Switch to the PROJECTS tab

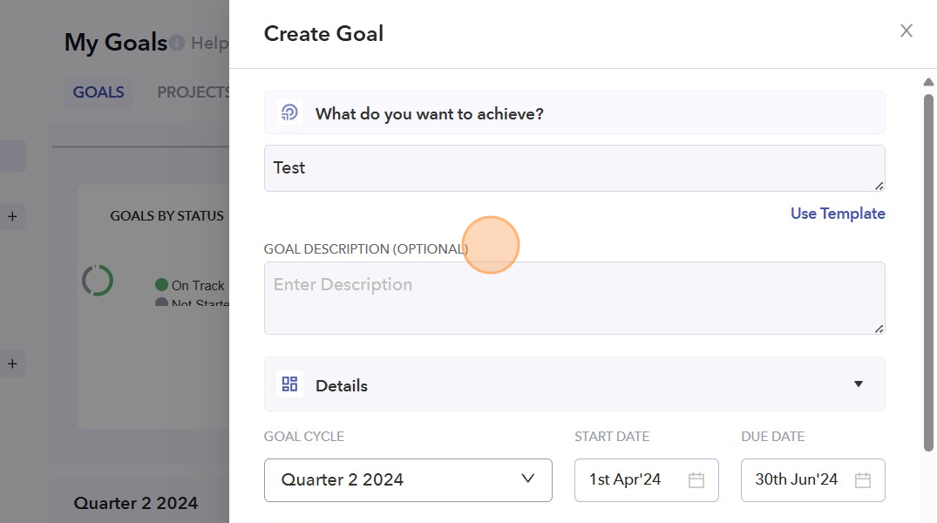coord(194,92)
